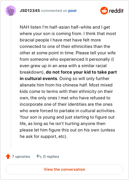129x180 pixels.
Task: Click the reply arrow icon
Action: pyautogui.click(x=39, y=157)
